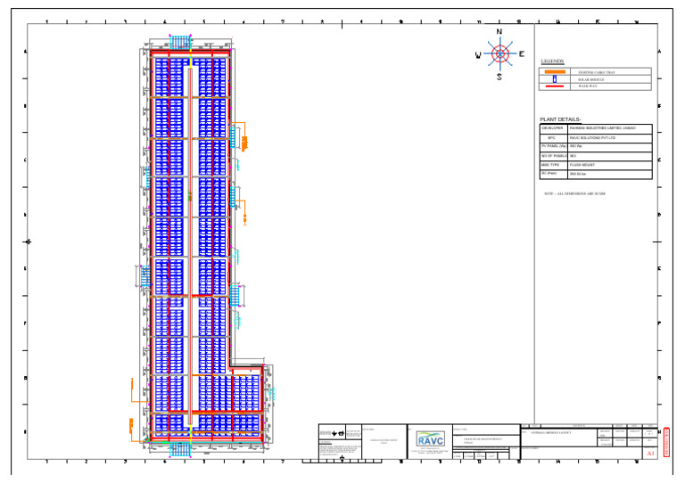Click the W letter on the compass
This screenshot has width=685, height=483.
click(478, 55)
